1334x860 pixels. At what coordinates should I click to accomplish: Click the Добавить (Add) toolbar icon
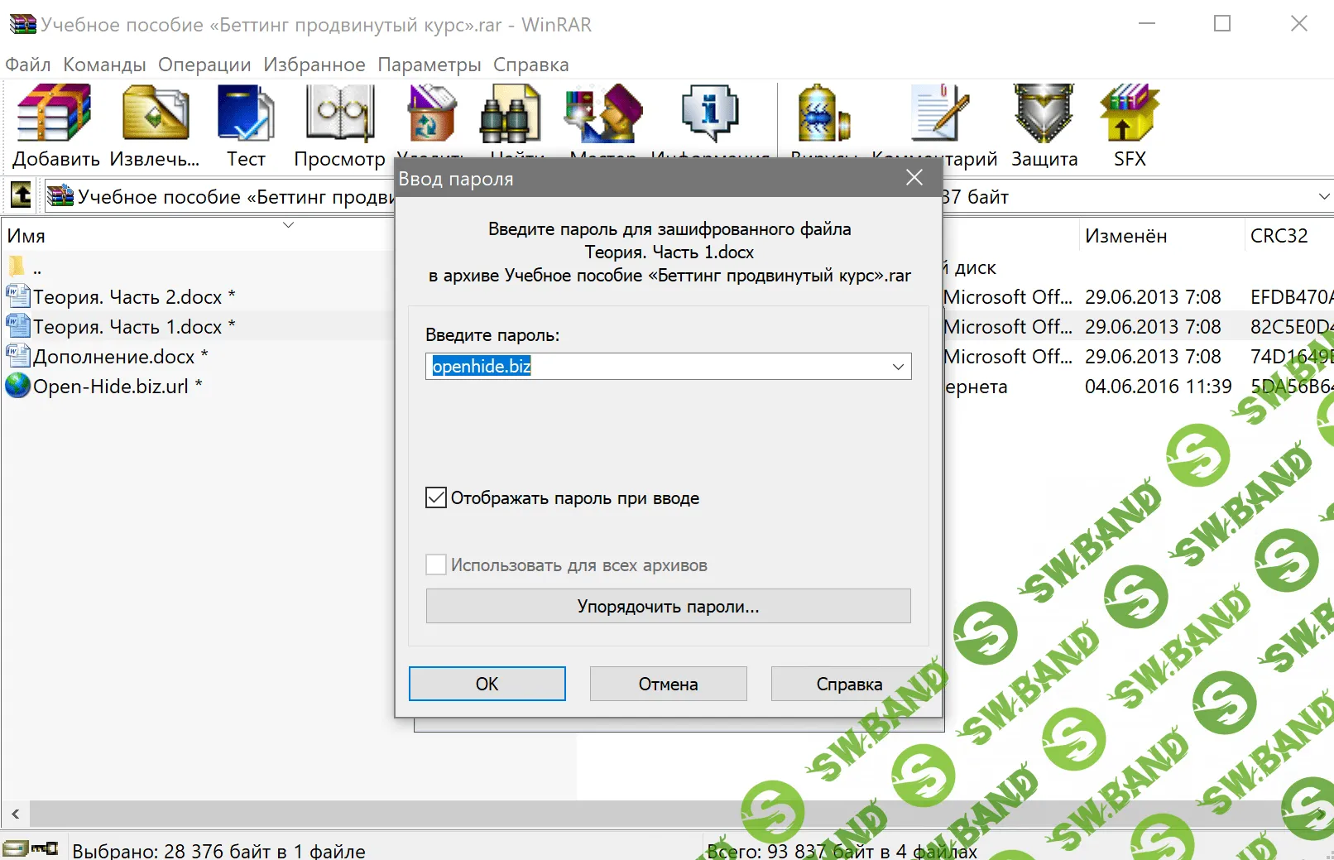click(x=55, y=114)
